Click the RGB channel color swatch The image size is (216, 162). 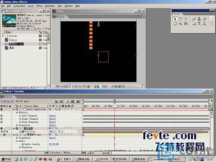coord(97,87)
